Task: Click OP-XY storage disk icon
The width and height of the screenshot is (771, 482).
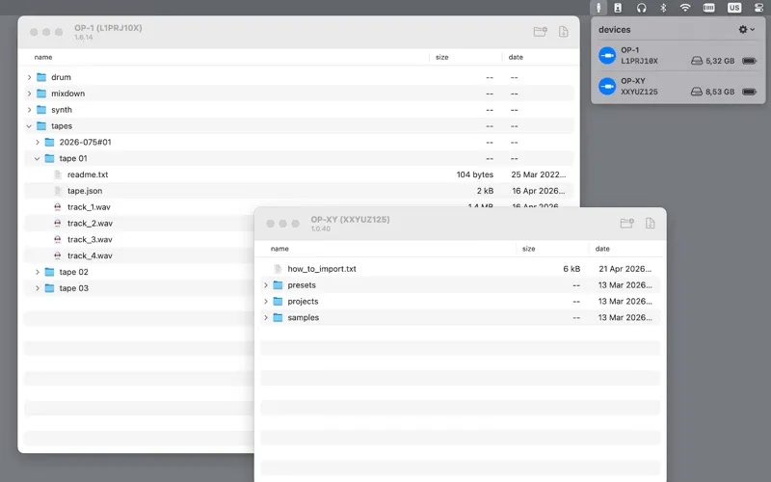Action: [697, 92]
